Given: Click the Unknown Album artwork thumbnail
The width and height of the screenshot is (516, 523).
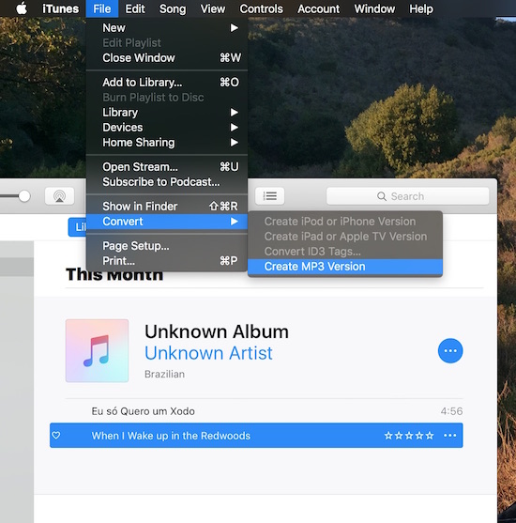Looking at the screenshot, I should [x=97, y=350].
